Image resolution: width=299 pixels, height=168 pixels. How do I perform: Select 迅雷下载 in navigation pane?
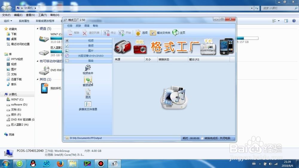16,79
